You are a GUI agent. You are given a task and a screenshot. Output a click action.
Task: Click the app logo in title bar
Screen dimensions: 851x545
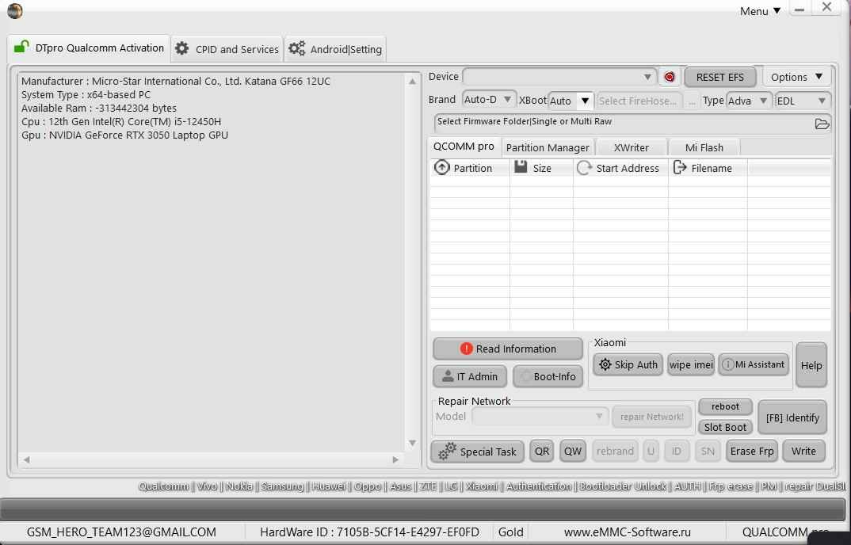click(14, 11)
